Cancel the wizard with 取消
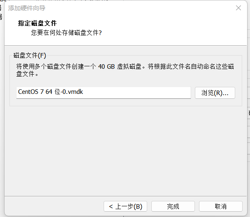This screenshot has height=217, width=250. (x=220, y=206)
